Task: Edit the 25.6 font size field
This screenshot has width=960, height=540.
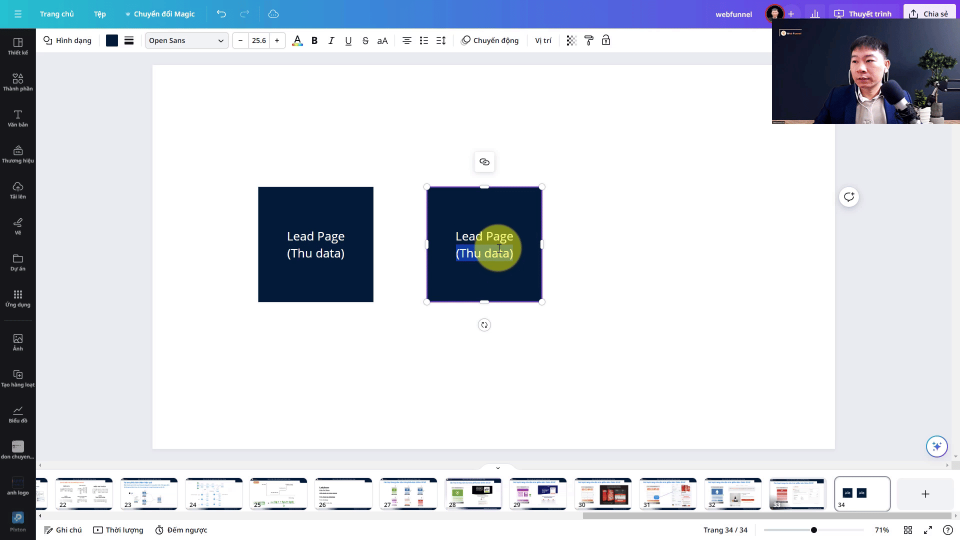Action: pyautogui.click(x=259, y=40)
